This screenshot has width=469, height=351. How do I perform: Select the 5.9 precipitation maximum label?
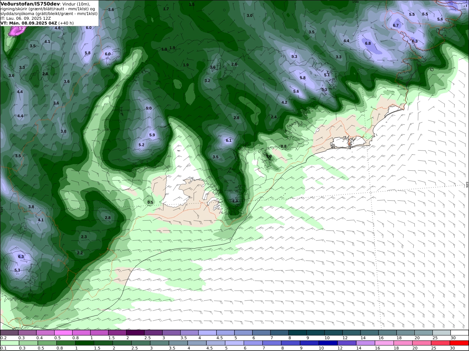pyautogui.click(x=152, y=135)
